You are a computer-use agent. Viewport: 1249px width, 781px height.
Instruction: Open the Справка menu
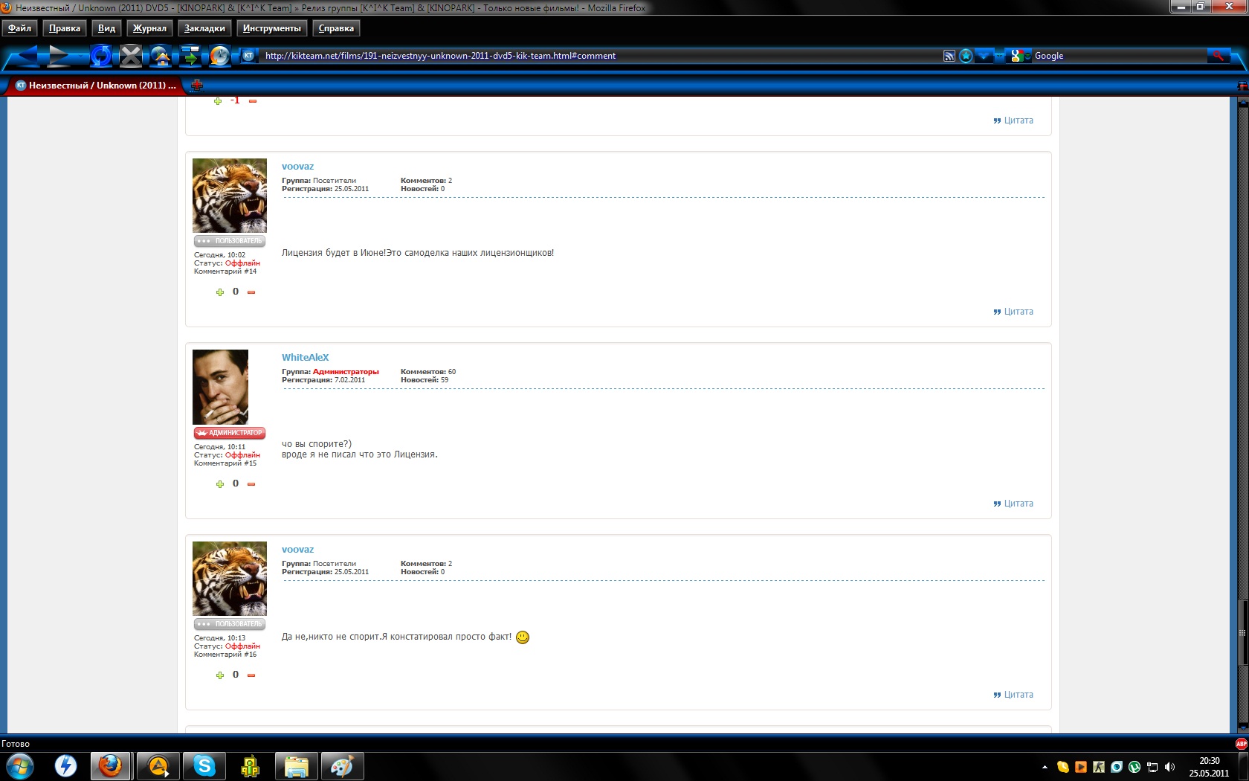(x=336, y=28)
